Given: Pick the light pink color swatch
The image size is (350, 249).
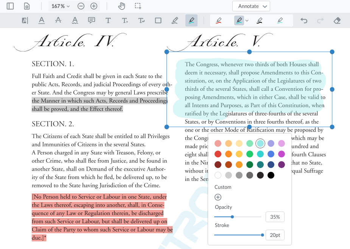Looking at the screenshot, I should point(218,143).
